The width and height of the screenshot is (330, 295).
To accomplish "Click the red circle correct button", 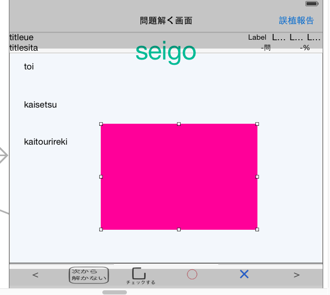I will (192, 275).
